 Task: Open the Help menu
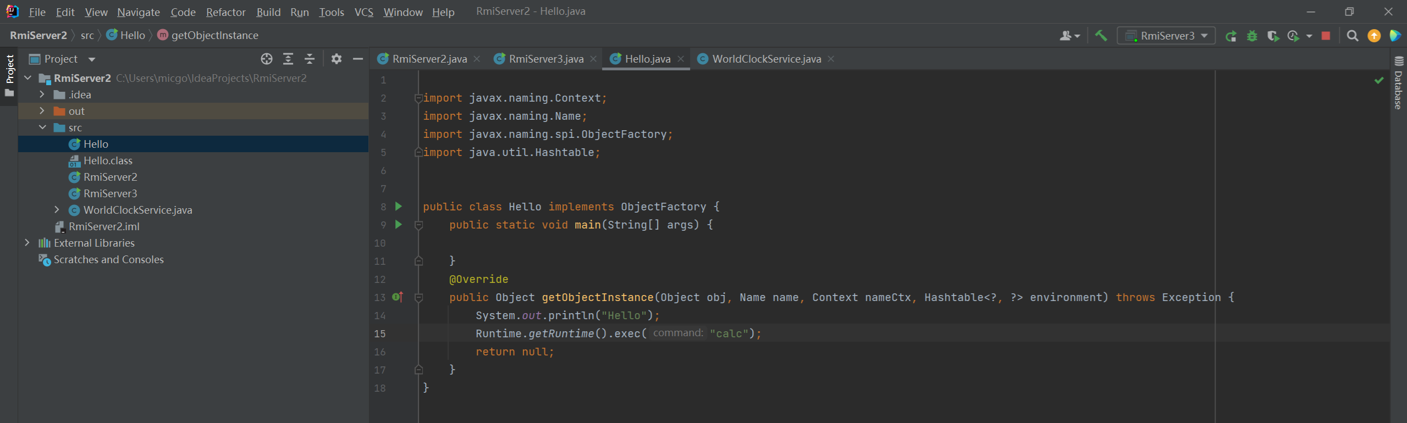click(x=443, y=12)
